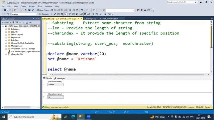Click the editor vertical scrollbar thumb

[211, 36]
